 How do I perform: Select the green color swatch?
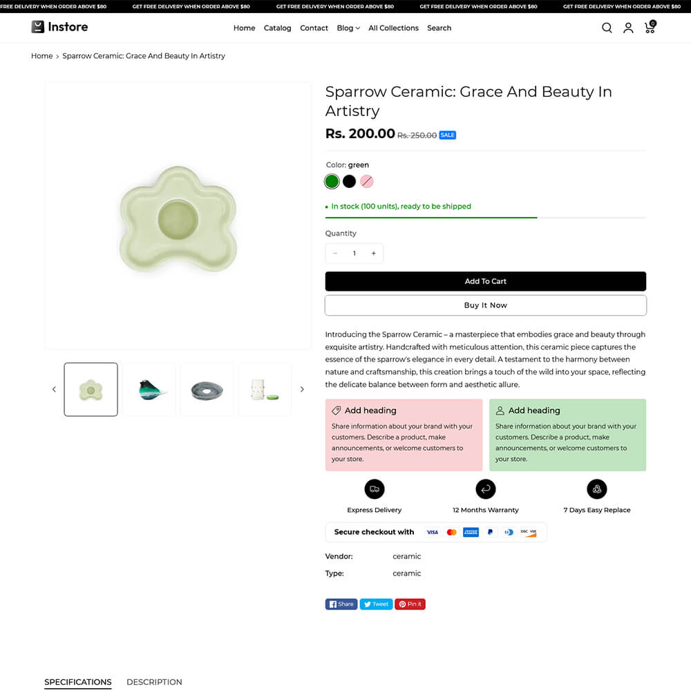click(332, 181)
